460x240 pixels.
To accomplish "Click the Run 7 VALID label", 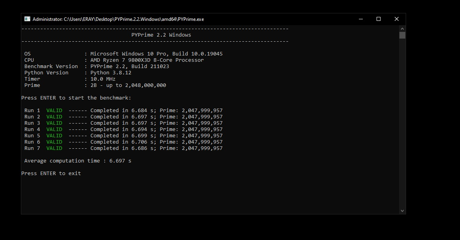I will [x=54, y=148].
